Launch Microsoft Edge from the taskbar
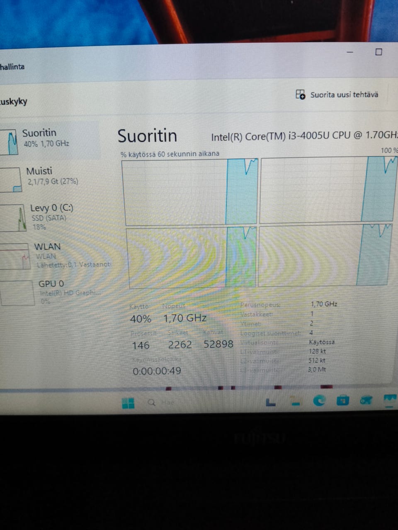The width and height of the screenshot is (398, 530). 319,400
